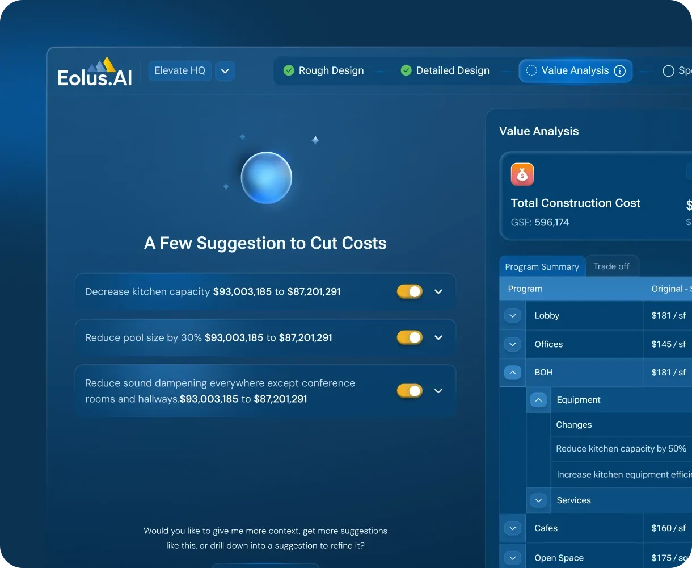This screenshot has width=692, height=568.
Task: Click the GSF: 596,174 value
Action: (540, 222)
